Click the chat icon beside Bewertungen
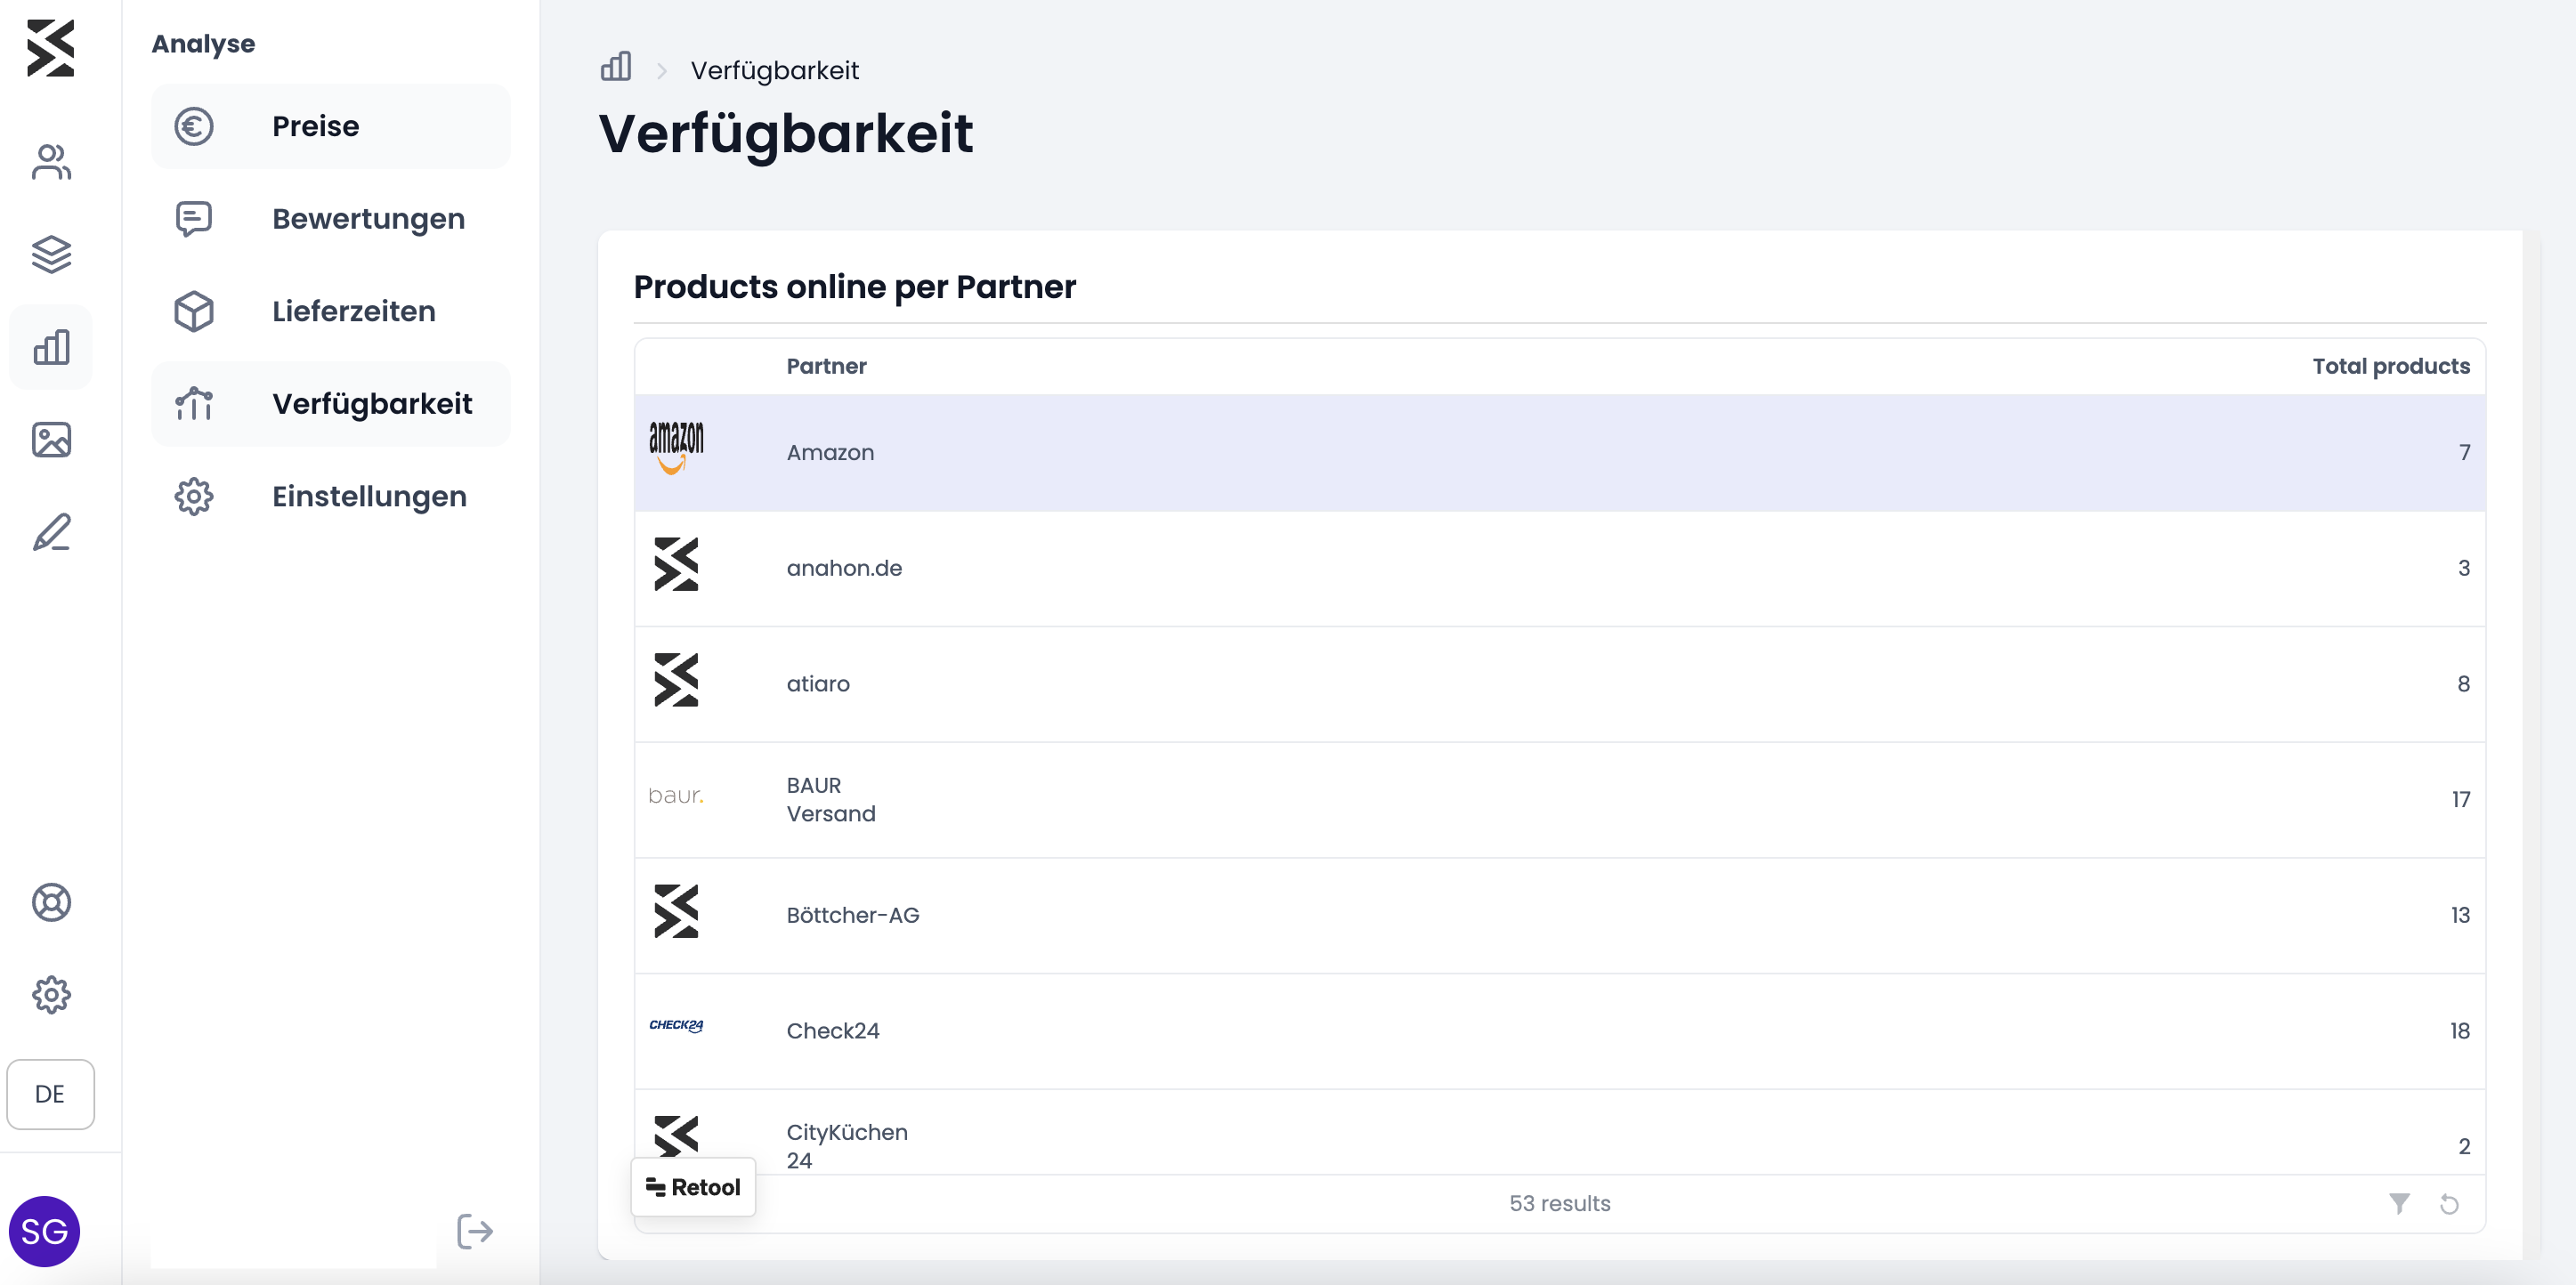The image size is (2576, 1285). pyautogui.click(x=194, y=218)
